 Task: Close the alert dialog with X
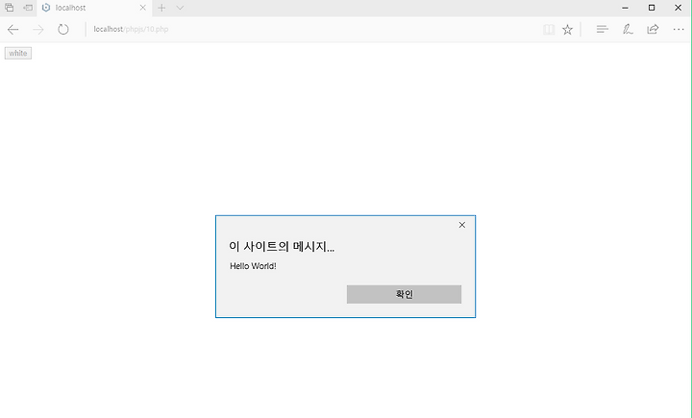pos(461,225)
